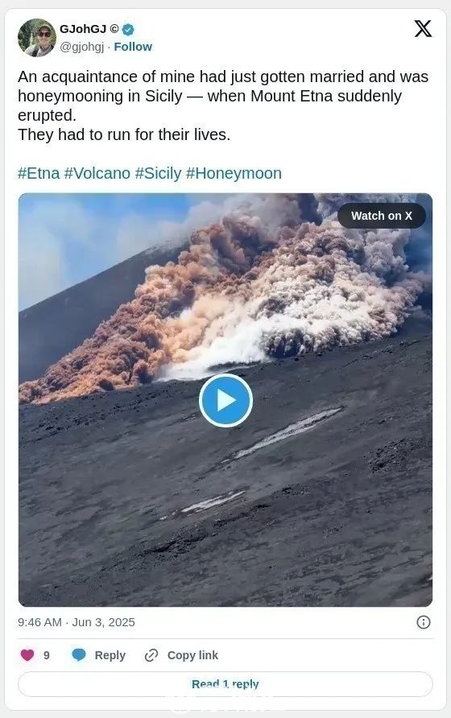451x718 pixels.
Task: Open the #Sicily hashtag
Action: click(x=158, y=173)
